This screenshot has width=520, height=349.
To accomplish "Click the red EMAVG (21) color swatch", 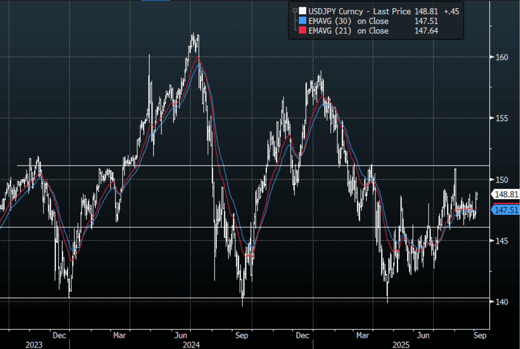I will click(x=302, y=31).
